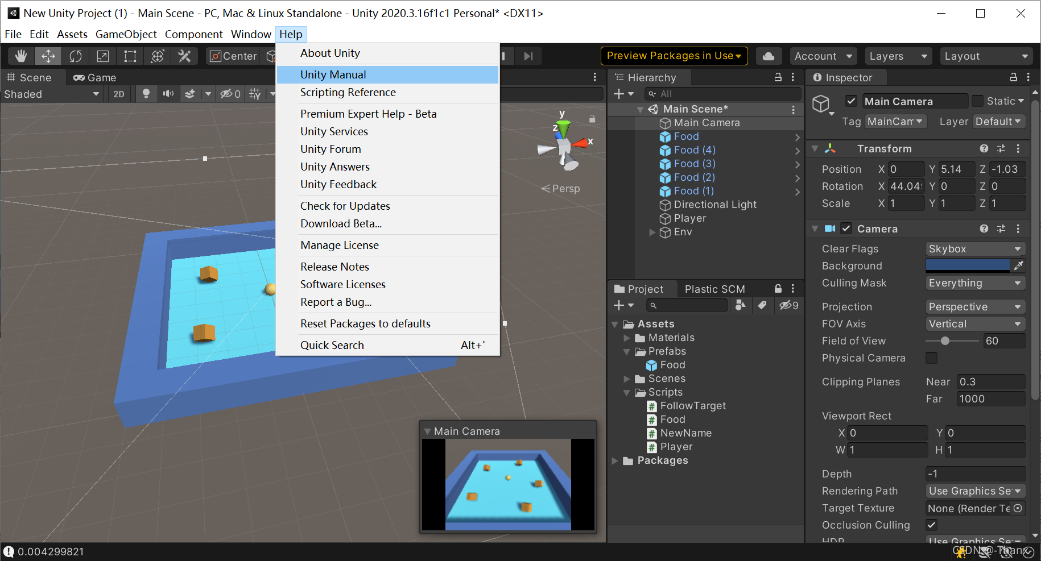Open the cloud services icon
The image size is (1041, 561).
pos(768,56)
